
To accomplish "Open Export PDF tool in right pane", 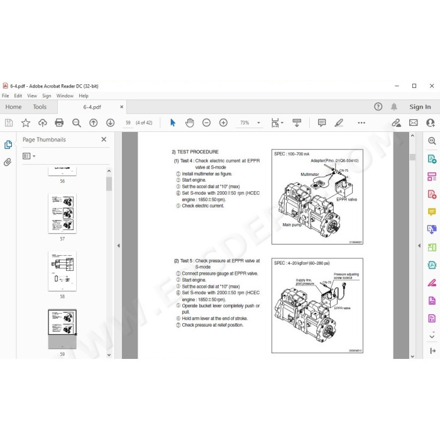I will tap(432, 159).
